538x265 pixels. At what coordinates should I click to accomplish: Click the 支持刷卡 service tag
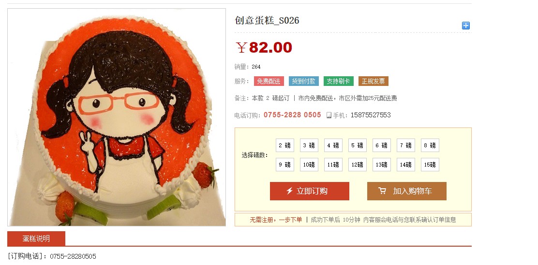338,81
